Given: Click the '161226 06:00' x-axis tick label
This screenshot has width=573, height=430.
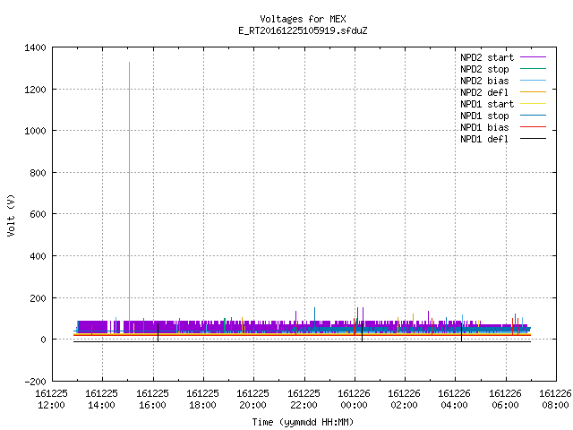Looking at the screenshot, I should (x=505, y=400).
